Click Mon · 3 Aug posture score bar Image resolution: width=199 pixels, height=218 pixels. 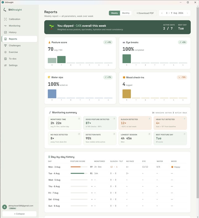[x=79, y=167]
